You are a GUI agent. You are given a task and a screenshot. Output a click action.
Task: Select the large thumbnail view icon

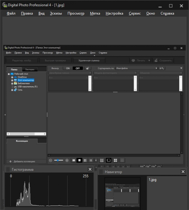(x=74, y=160)
